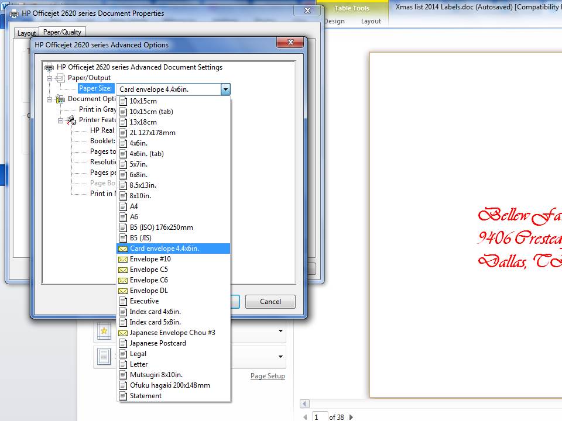Choose 4x6in. (tab) option
This screenshot has height=421, width=562.
(173, 154)
